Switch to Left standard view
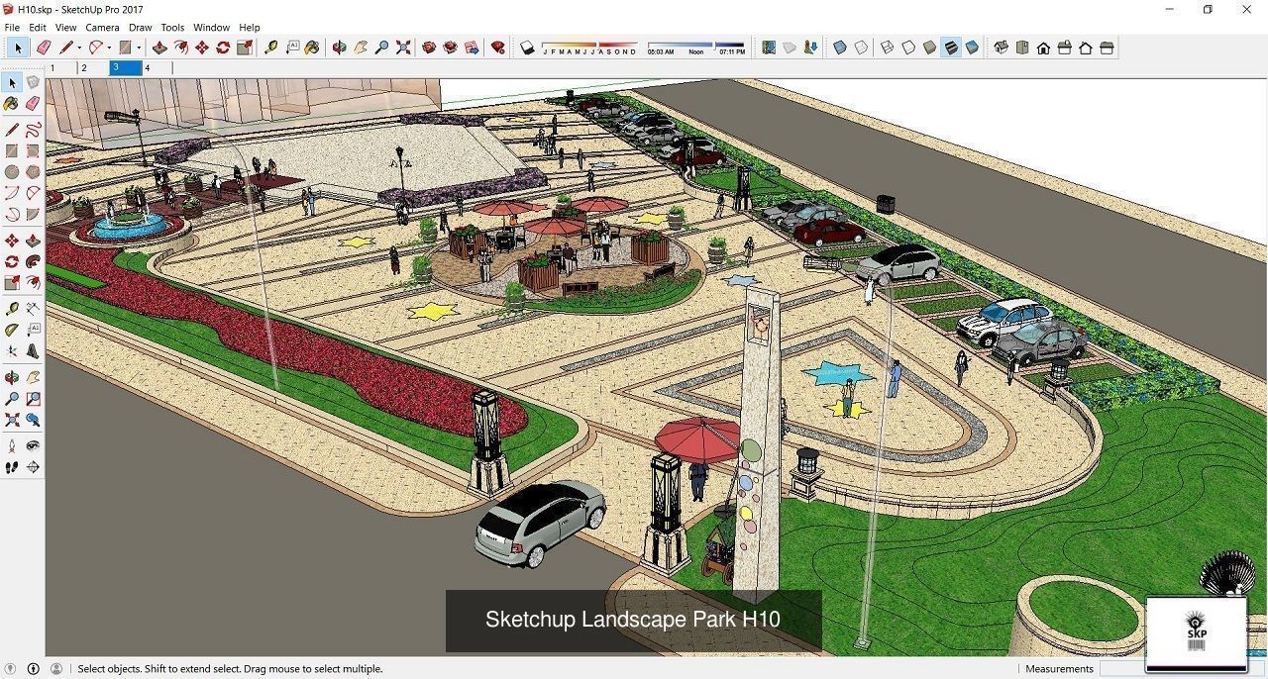1268x679 pixels. [1108, 48]
